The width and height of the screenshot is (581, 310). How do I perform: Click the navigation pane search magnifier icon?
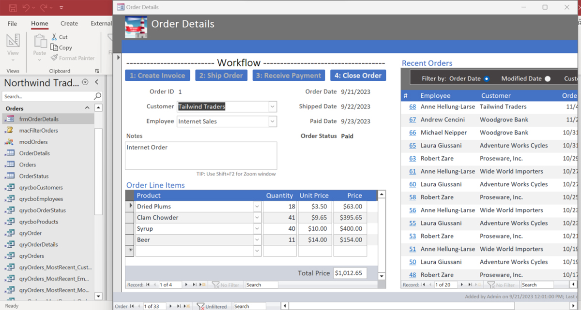click(97, 96)
